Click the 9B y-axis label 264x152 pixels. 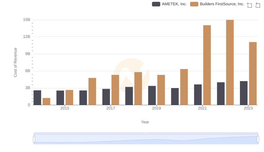pos(28,54)
